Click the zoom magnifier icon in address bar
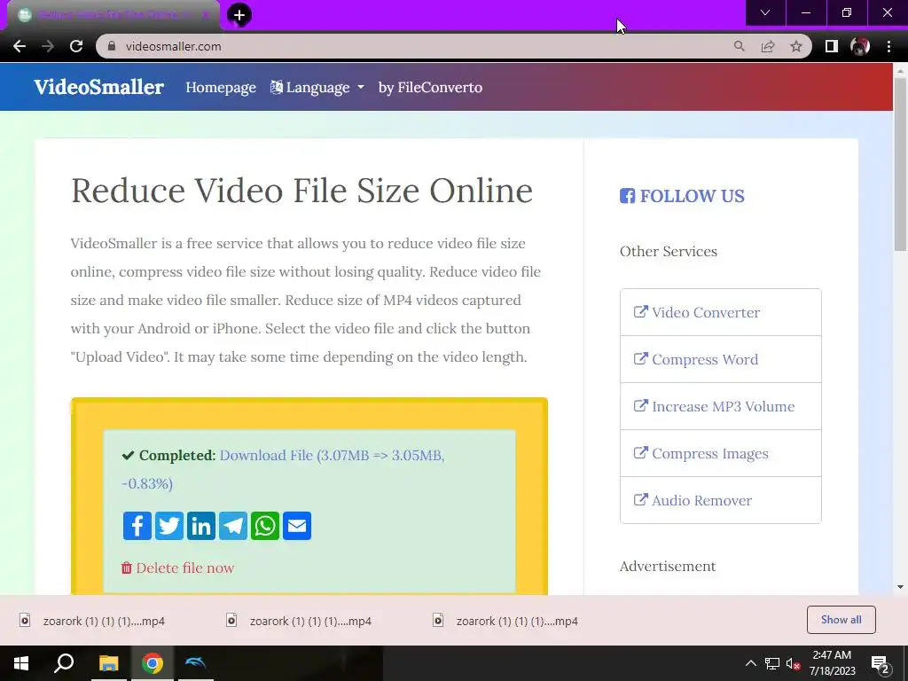 [x=739, y=46]
